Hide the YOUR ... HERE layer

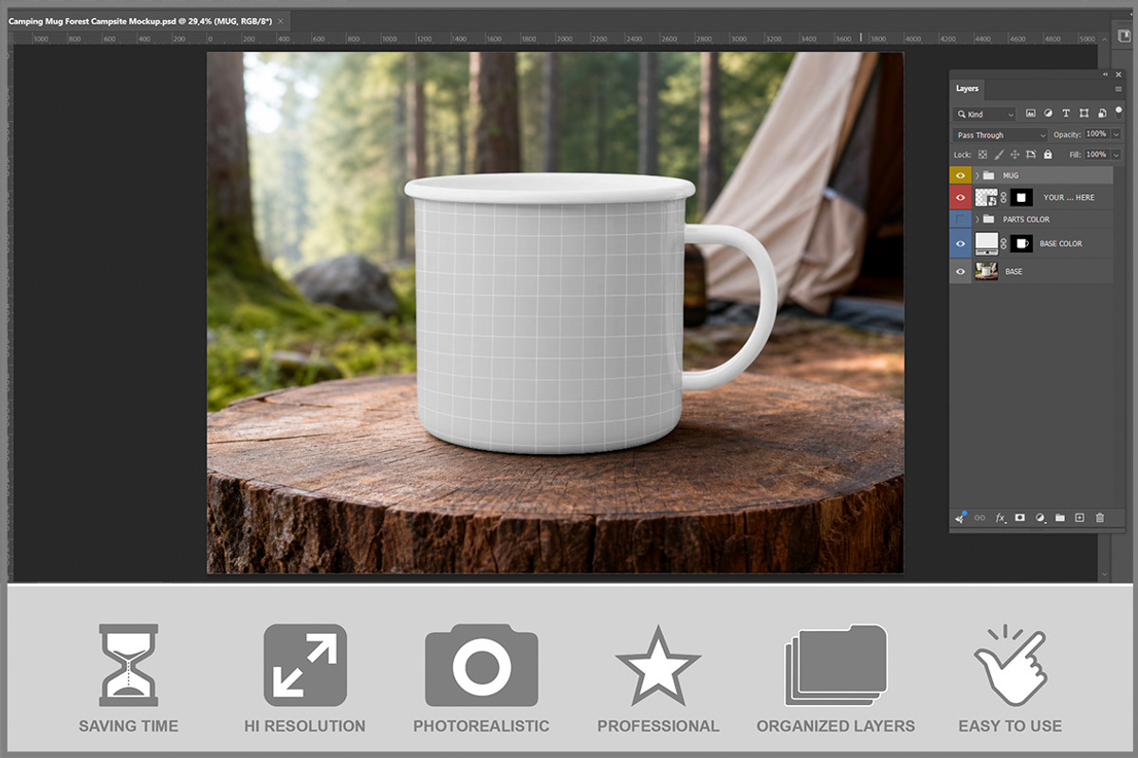click(961, 197)
